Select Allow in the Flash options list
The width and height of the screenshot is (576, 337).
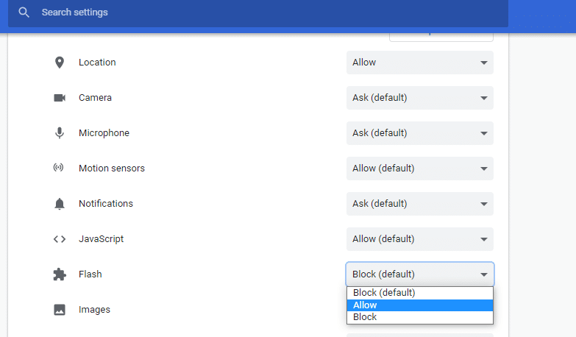[419, 305]
